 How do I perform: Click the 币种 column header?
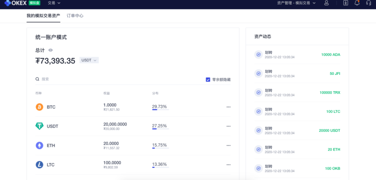38,93
